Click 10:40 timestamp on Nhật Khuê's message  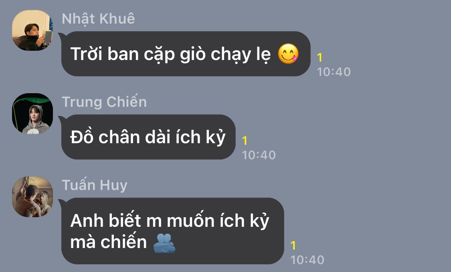[x=334, y=72]
